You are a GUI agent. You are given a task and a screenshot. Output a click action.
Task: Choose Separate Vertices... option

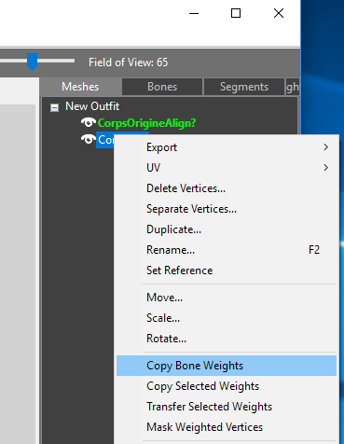227,209
